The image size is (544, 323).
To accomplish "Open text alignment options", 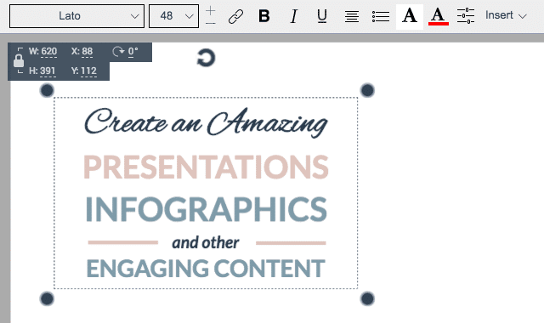I will pyautogui.click(x=351, y=16).
